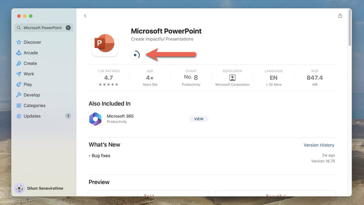The height and width of the screenshot is (205, 364).
Task: Click the What's New heading
Action: coord(105,145)
